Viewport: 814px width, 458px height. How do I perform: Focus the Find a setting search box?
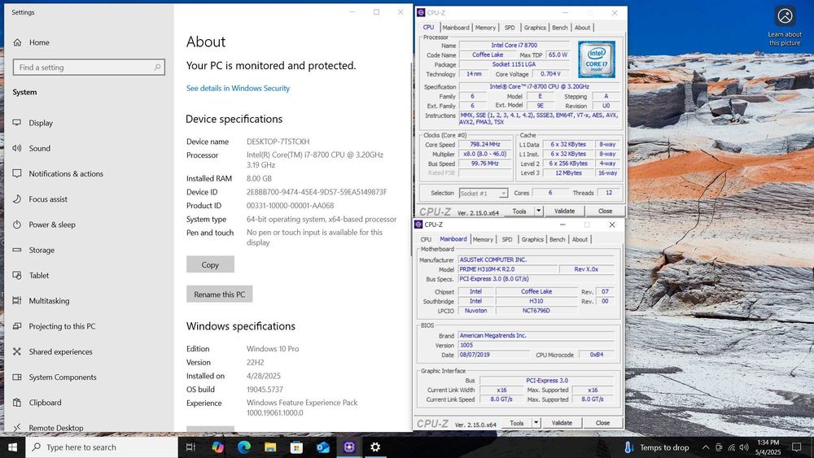(89, 68)
